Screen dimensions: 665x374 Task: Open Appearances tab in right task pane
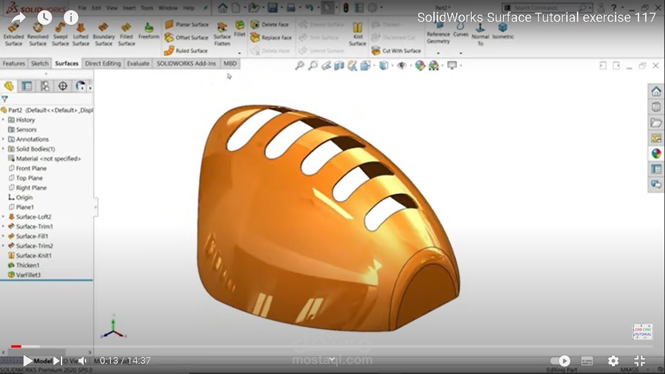657,153
